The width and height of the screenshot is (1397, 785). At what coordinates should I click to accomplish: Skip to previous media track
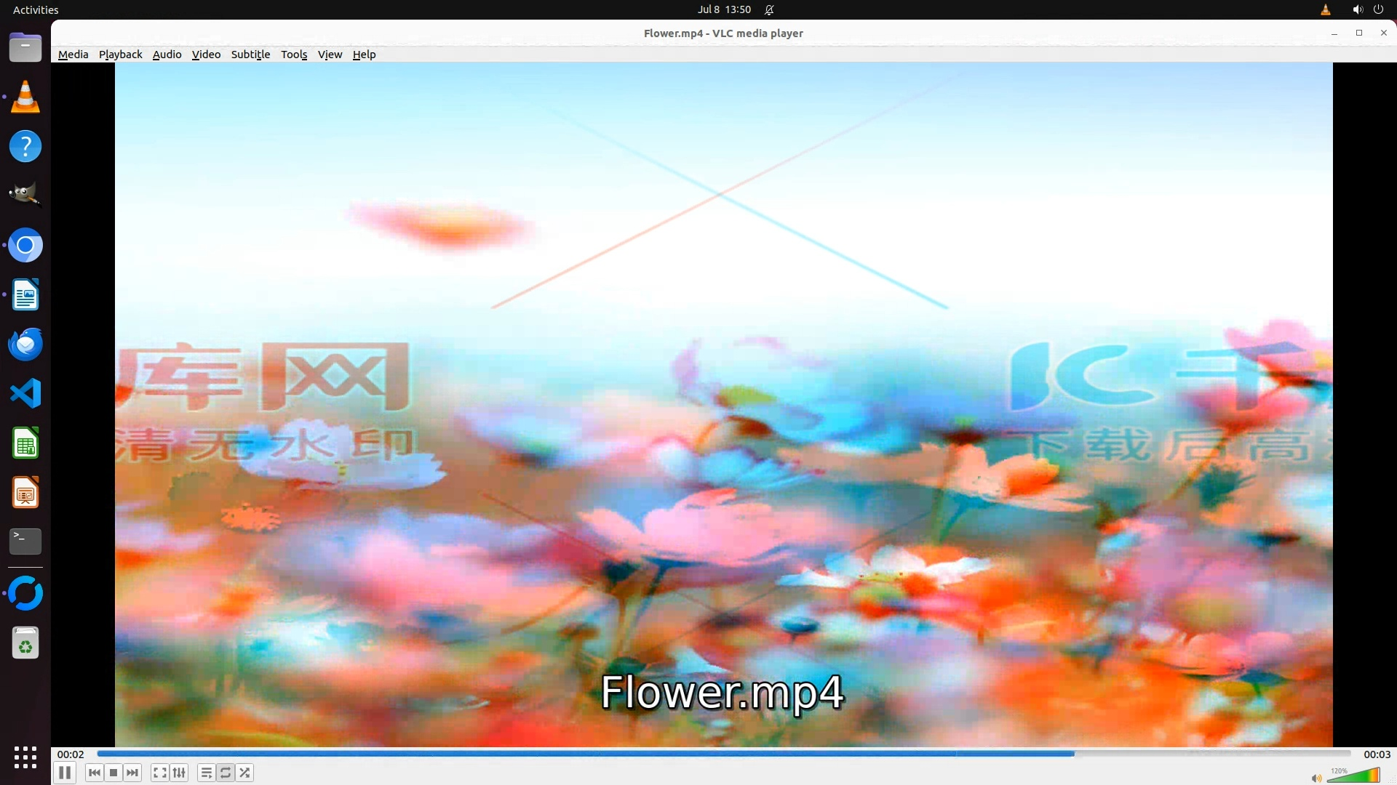[94, 773]
